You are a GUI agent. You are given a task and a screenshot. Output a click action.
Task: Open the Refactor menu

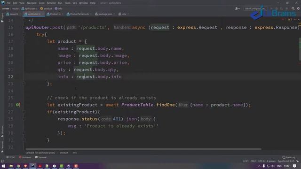point(51,3)
